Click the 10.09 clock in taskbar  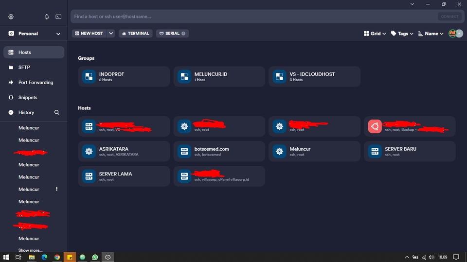(443, 257)
